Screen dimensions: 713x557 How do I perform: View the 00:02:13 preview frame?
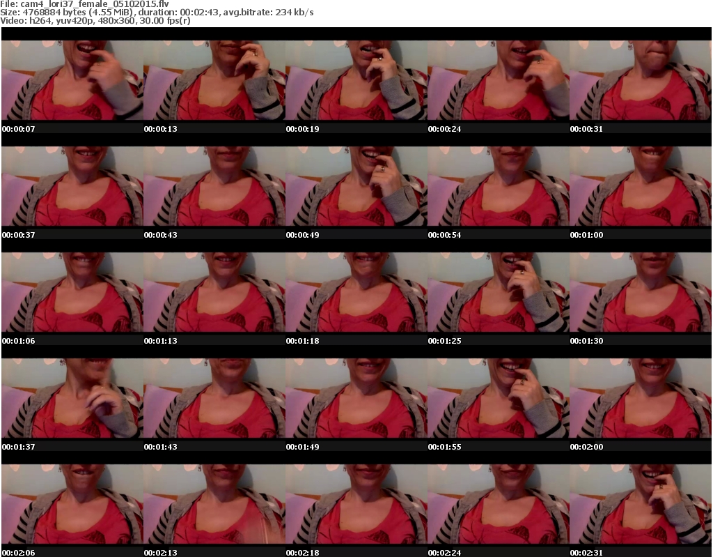coord(214,504)
